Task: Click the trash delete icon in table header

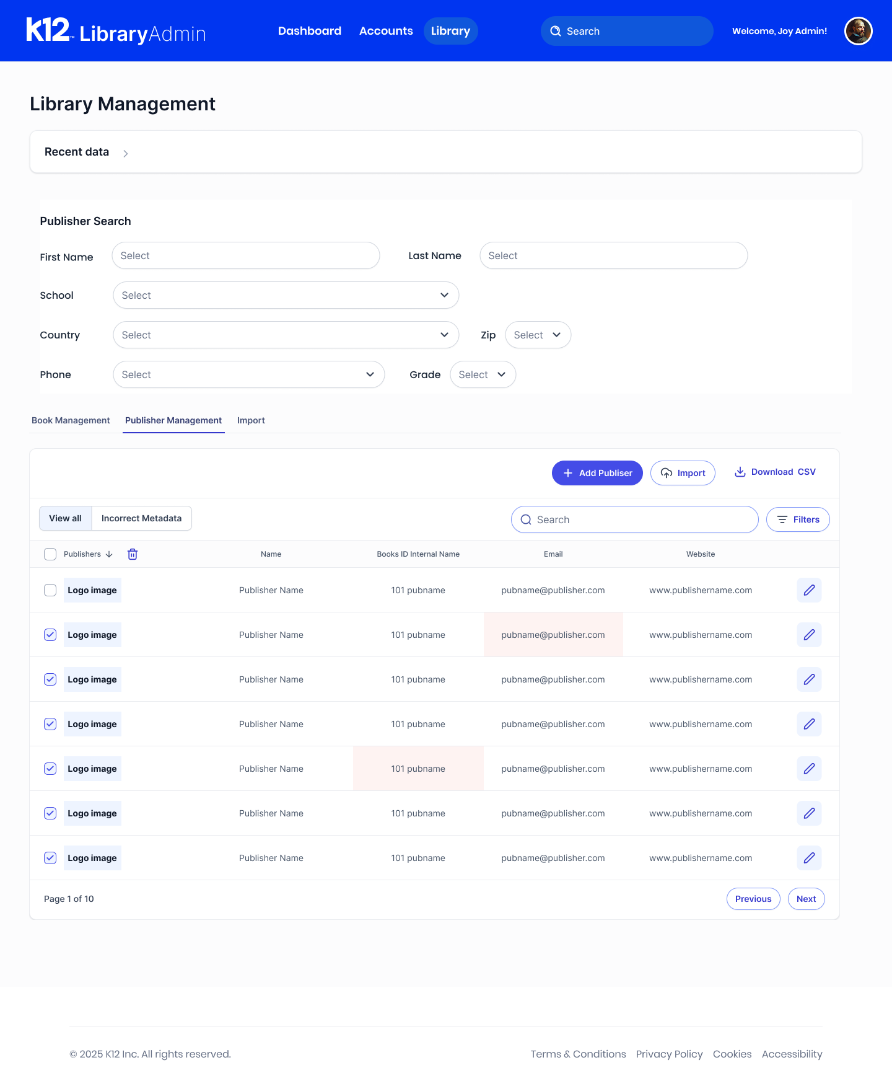Action: pyautogui.click(x=133, y=554)
